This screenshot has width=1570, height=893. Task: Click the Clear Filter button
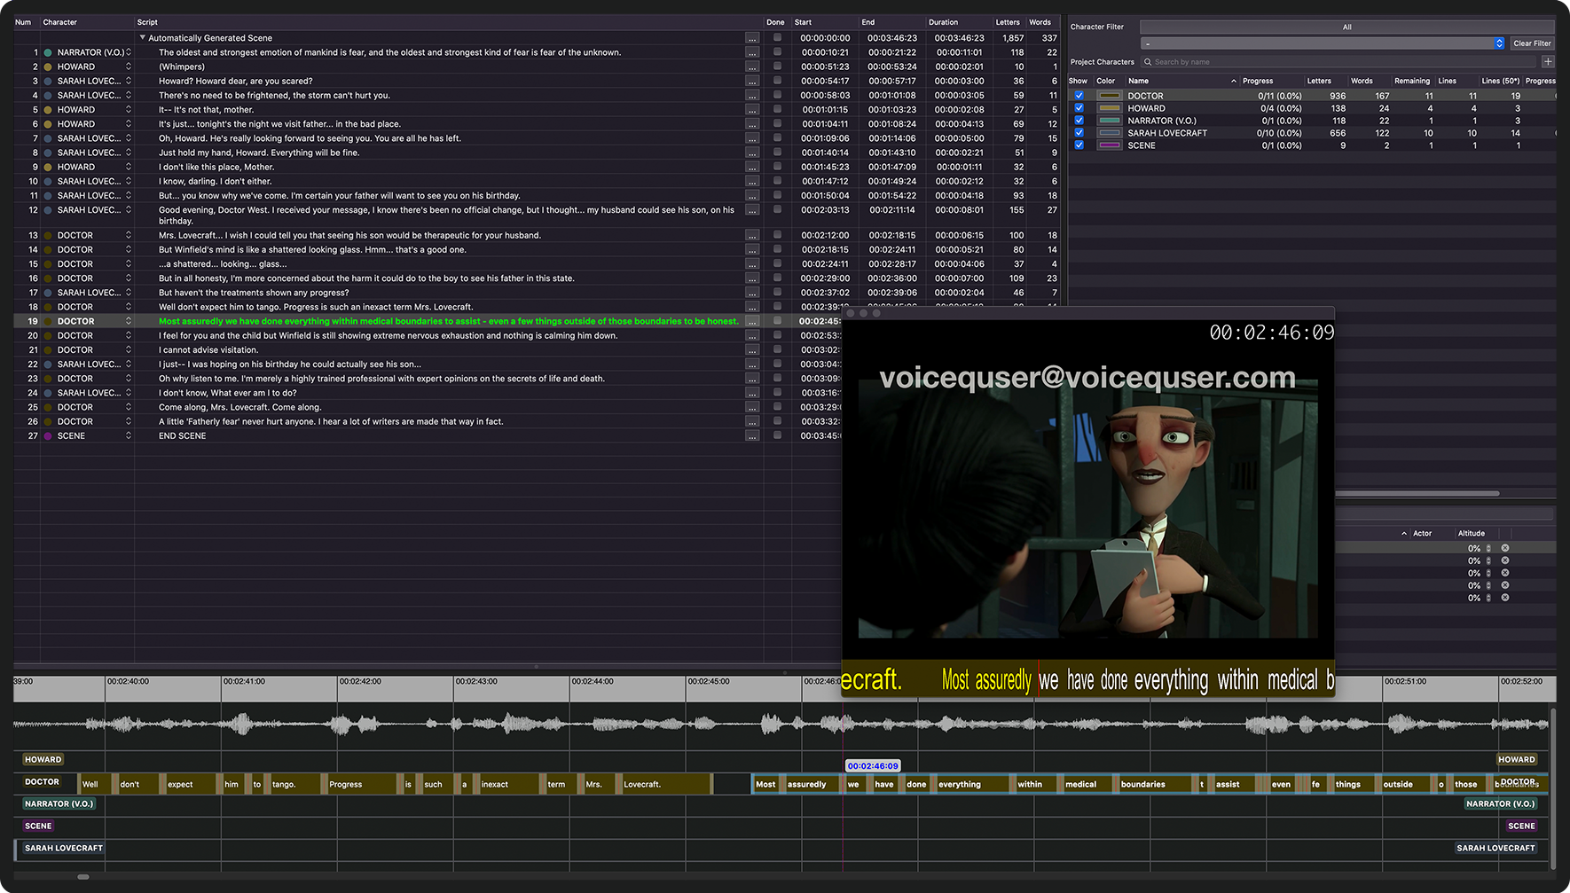click(1532, 43)
